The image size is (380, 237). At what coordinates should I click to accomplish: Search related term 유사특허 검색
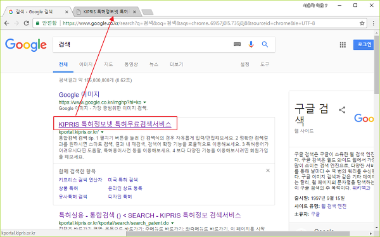pyautogui.click(x=73, y=197)
